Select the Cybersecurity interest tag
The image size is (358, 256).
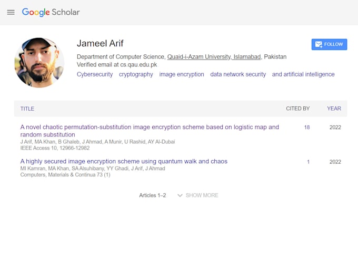click(x=95, y=74)
